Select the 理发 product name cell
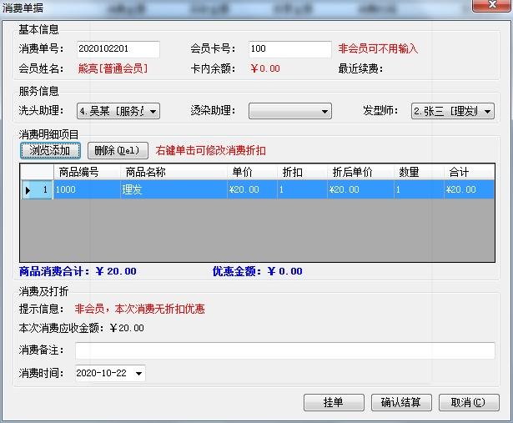This screenshot has width=513, height=423. click(x=174, y=190)
